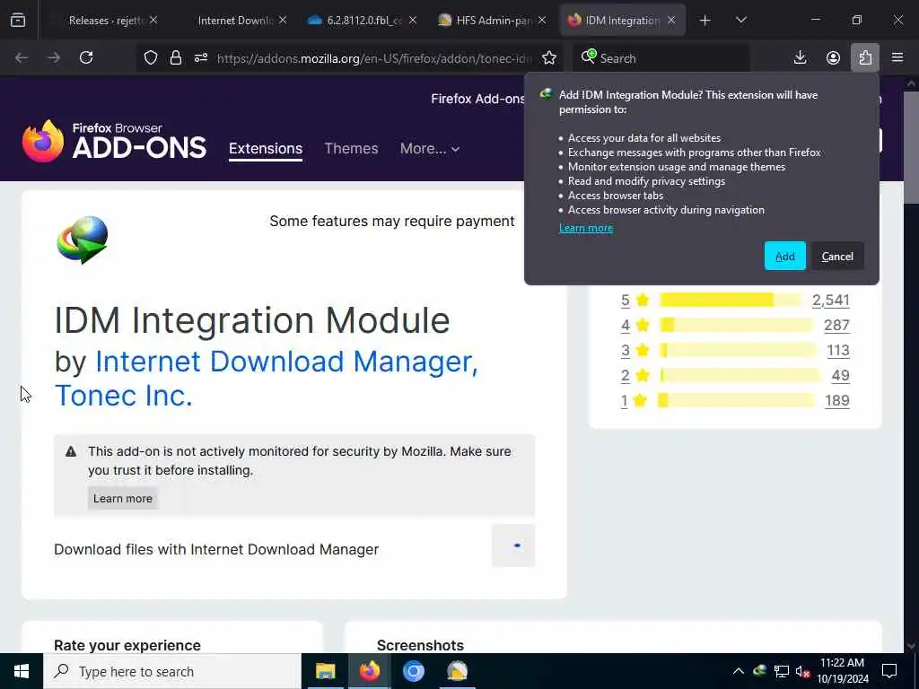Image resolution: width=919 pixels, height=689 pixels.
Task: Click Learn more in security warning
Action: click(x=123, y=499)
